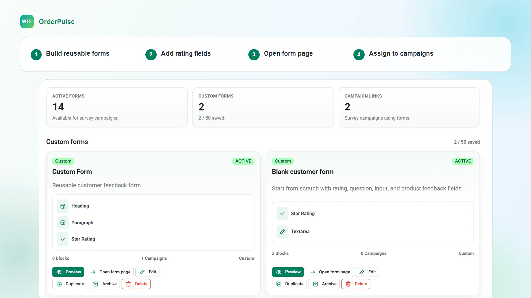The height and width of the screenshot is (298, 531).
Task: Select step 2 Add rating fields
Action: (x=178, y=54)
